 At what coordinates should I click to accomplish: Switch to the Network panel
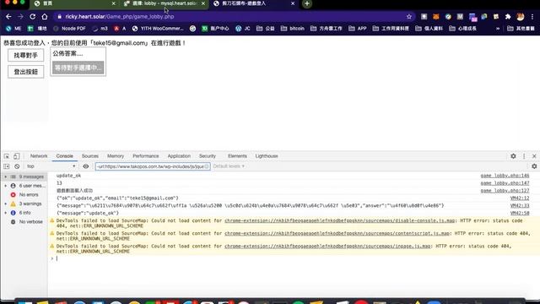click(39, 156)
